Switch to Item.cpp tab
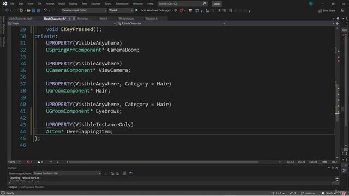This screenshot has height=196, width=349. (82, 19)
